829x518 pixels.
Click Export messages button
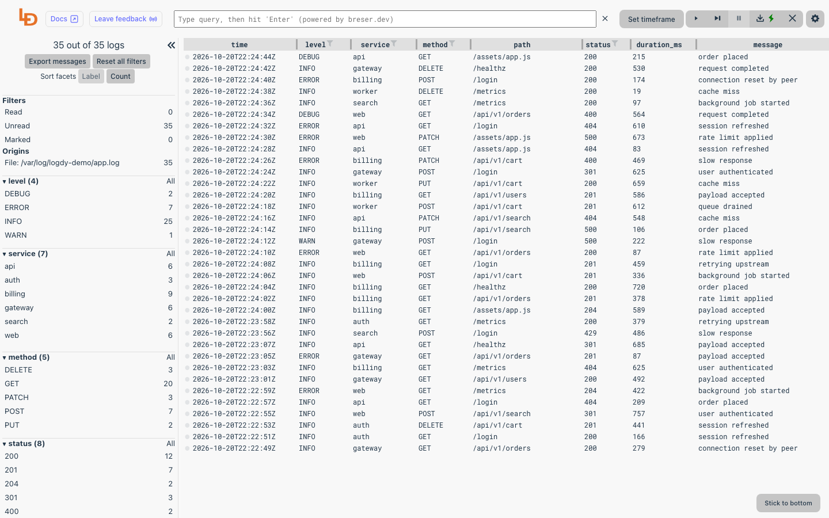coord(58,62)
